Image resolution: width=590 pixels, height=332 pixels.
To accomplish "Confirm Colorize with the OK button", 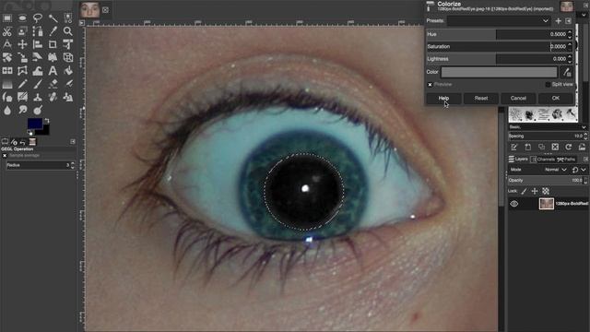I will tap(555, 99).
